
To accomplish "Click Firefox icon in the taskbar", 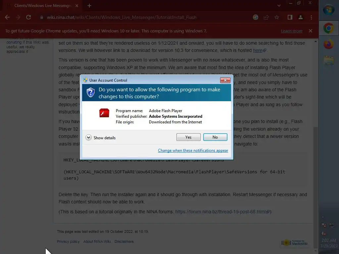I will tap(329, 44).
